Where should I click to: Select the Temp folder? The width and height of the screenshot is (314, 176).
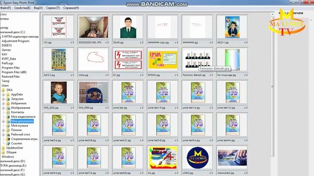[x=5, y=81]
